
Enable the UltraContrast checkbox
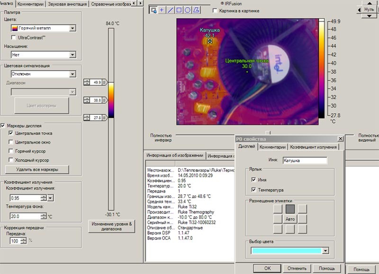[14, 38]
